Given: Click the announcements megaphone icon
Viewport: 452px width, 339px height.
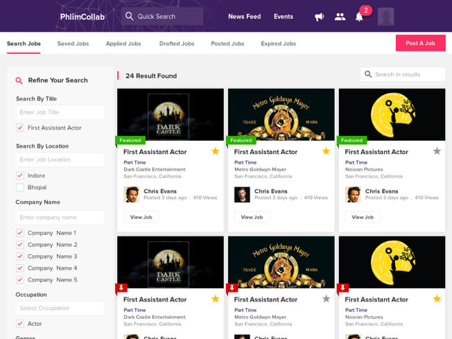Looking at the screenshot, I should pyautogui.click(x=319, y=17).
